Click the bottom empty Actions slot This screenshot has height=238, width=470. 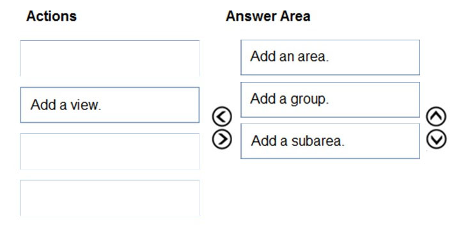pos(110,198)
